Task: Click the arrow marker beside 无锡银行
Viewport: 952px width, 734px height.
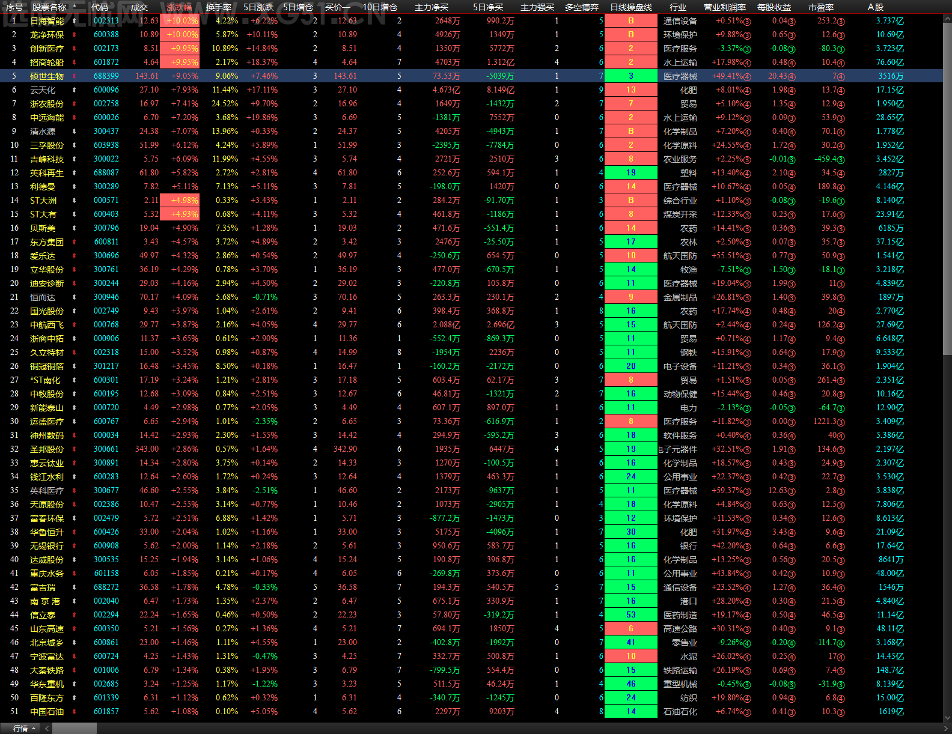Action: click(x=75, y=546)
